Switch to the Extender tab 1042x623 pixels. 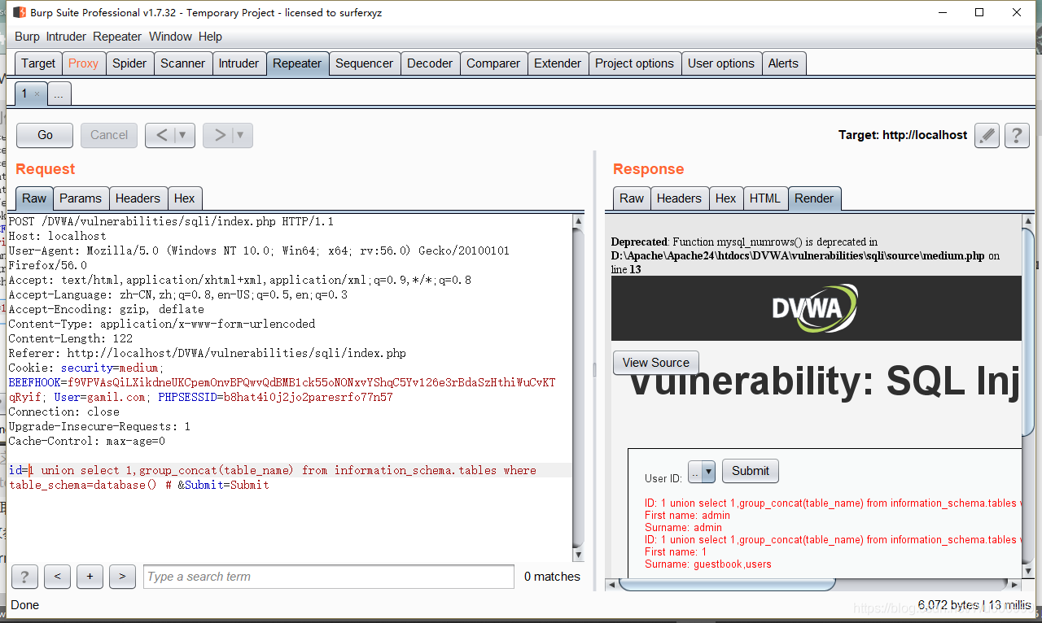pos(558,63)
